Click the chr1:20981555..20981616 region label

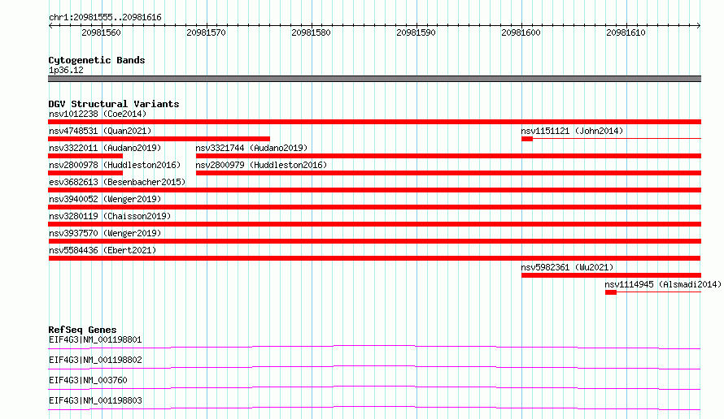click(105, 18)
